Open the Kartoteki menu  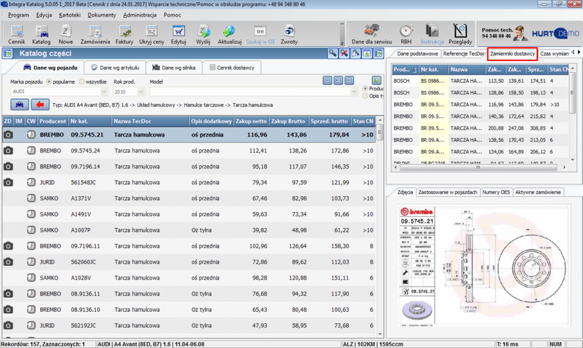[x=70, y=15]
